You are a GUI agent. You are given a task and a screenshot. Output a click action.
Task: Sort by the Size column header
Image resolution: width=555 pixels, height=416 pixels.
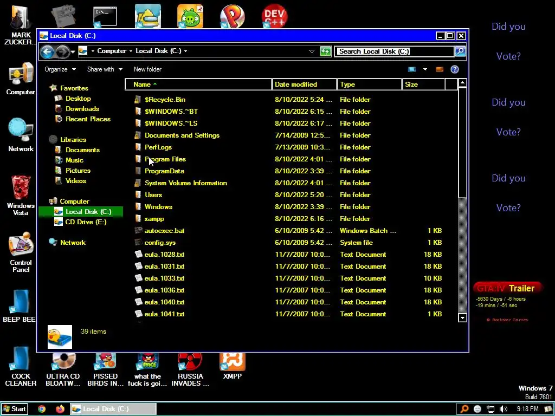point(423,84)
